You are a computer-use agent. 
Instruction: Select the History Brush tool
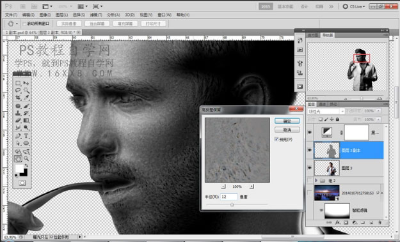(x=26, y=113)
